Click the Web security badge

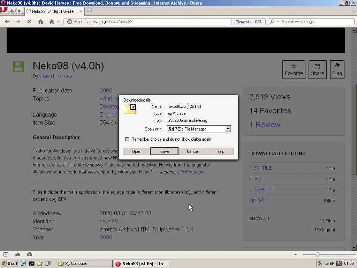75,22
